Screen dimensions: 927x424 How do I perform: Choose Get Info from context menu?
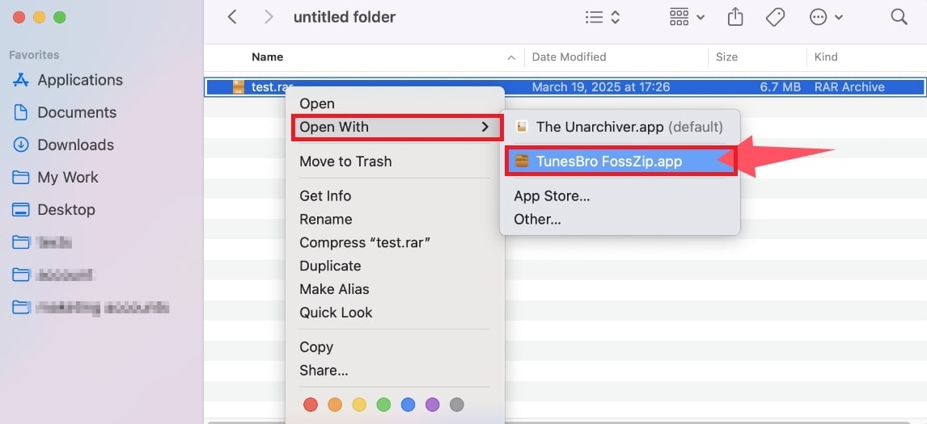(325, 196)
